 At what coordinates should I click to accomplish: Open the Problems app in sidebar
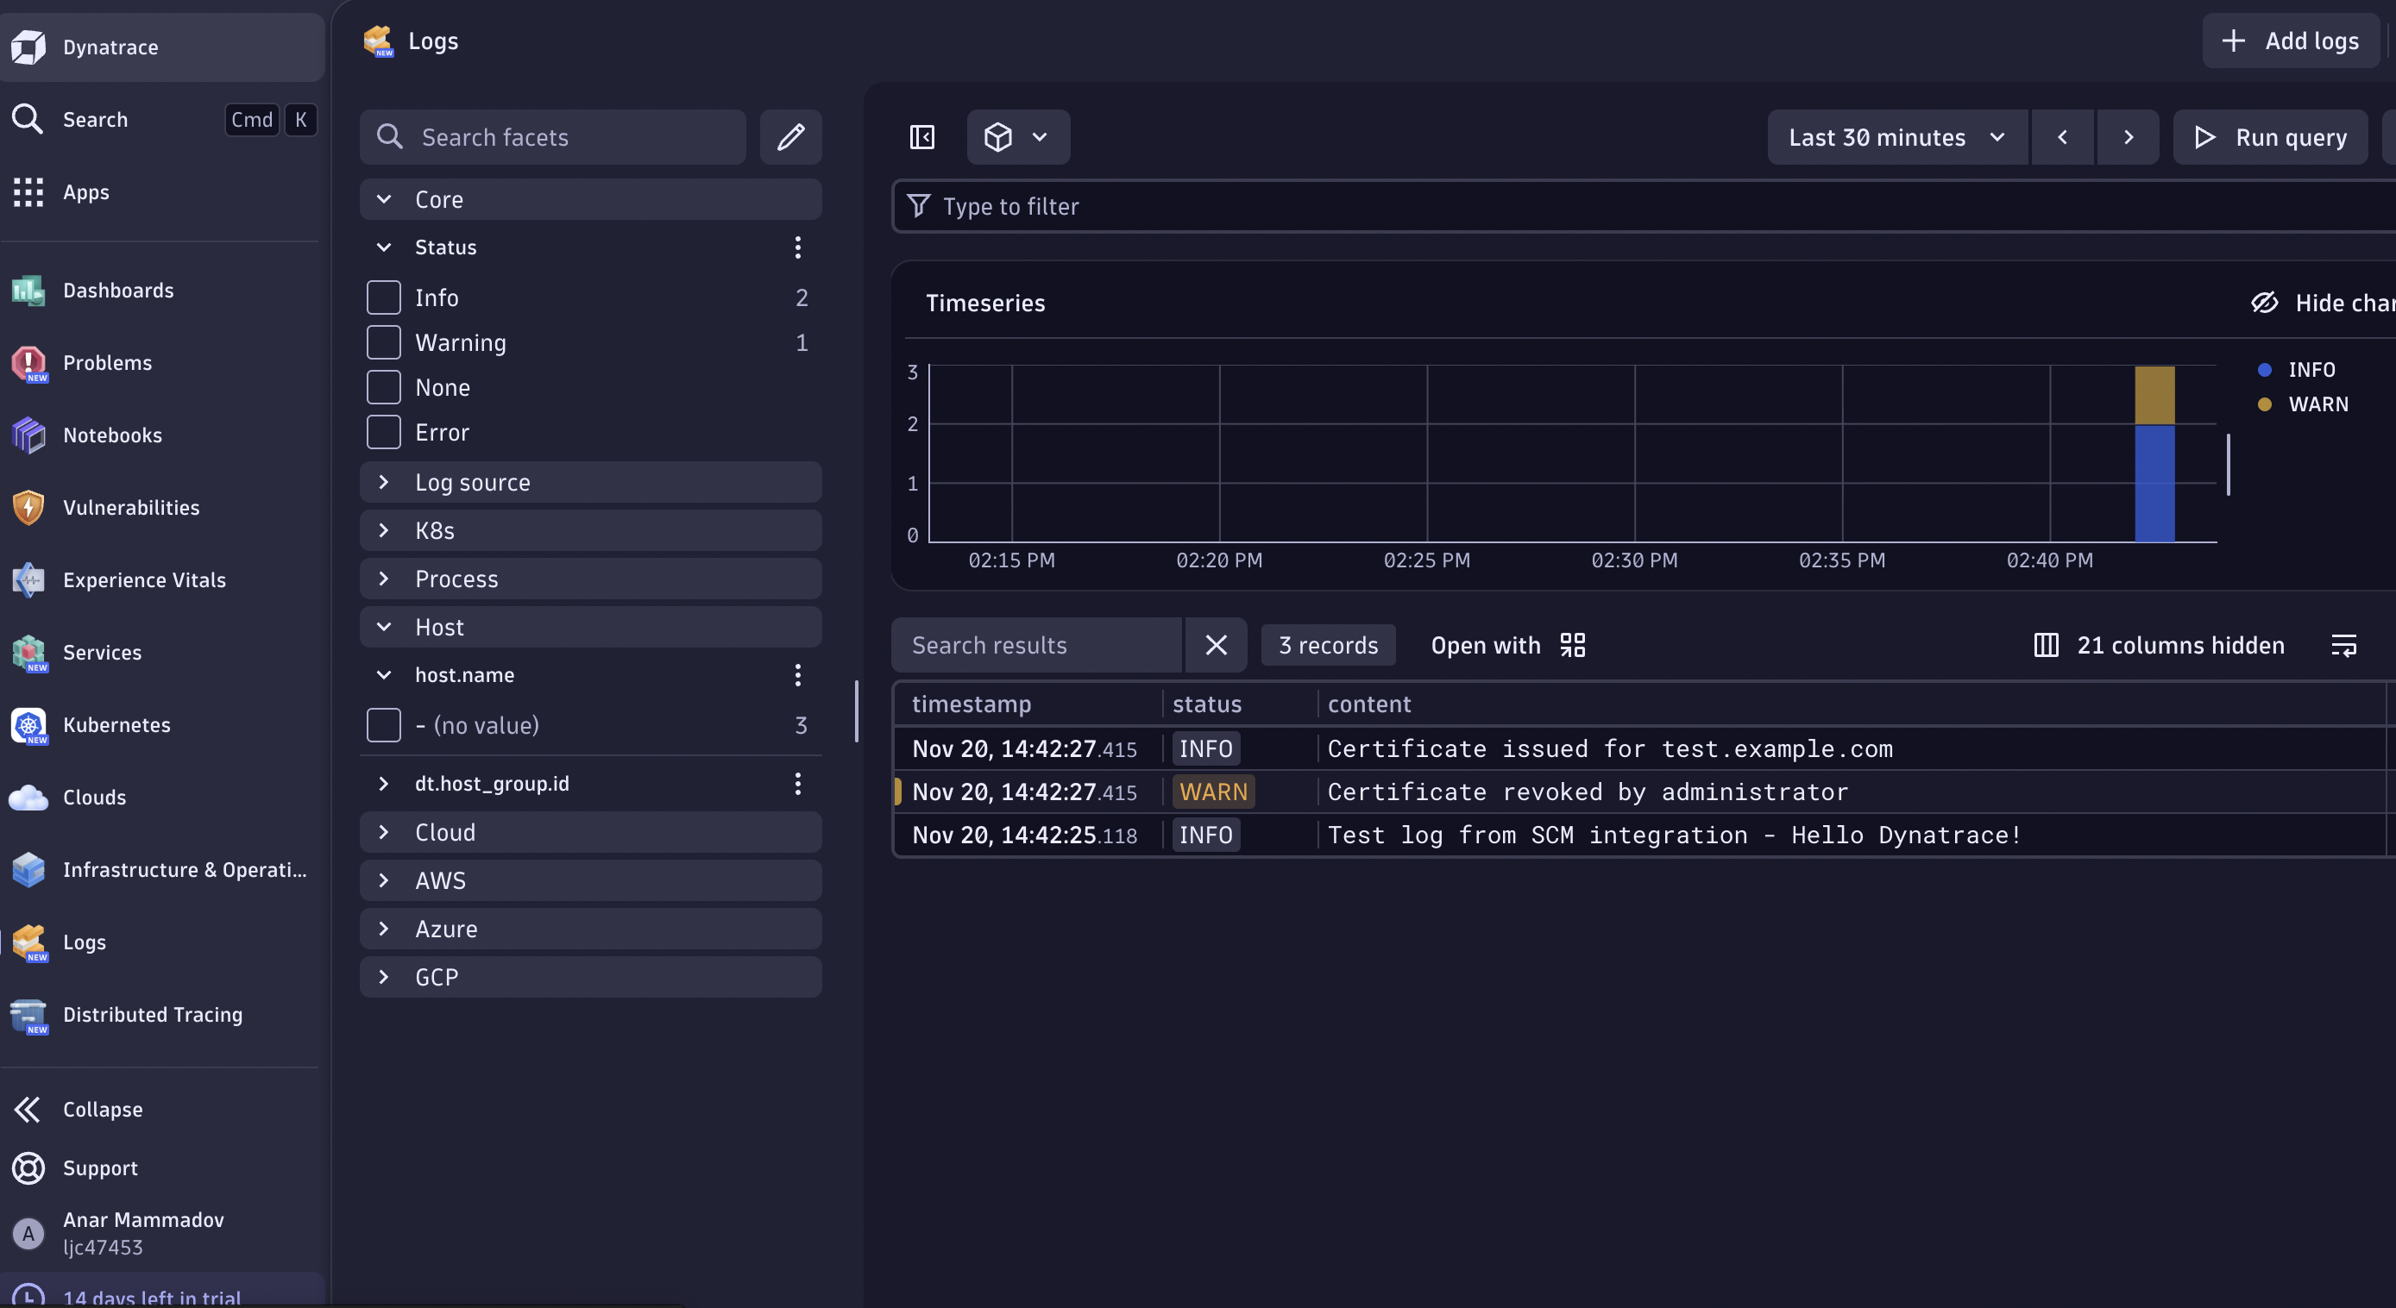[x=108, y=362]
